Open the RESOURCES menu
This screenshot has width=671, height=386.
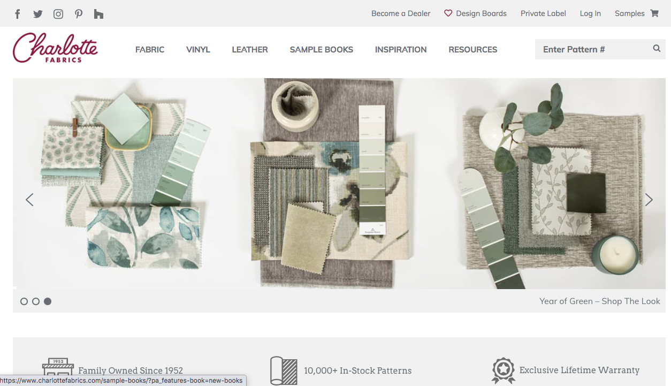(x=472, y=49)
